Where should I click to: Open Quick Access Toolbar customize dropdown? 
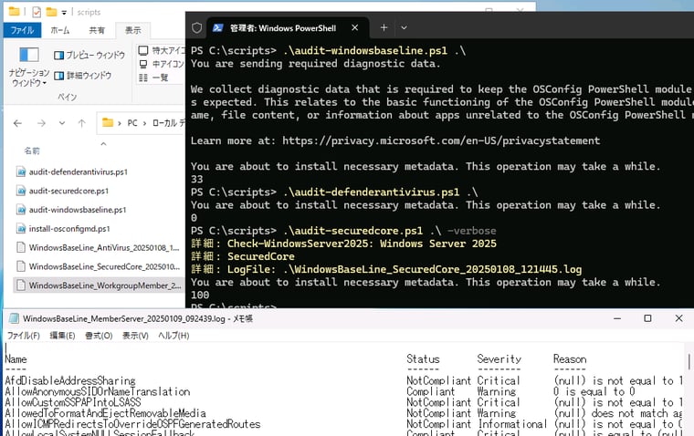64,13
